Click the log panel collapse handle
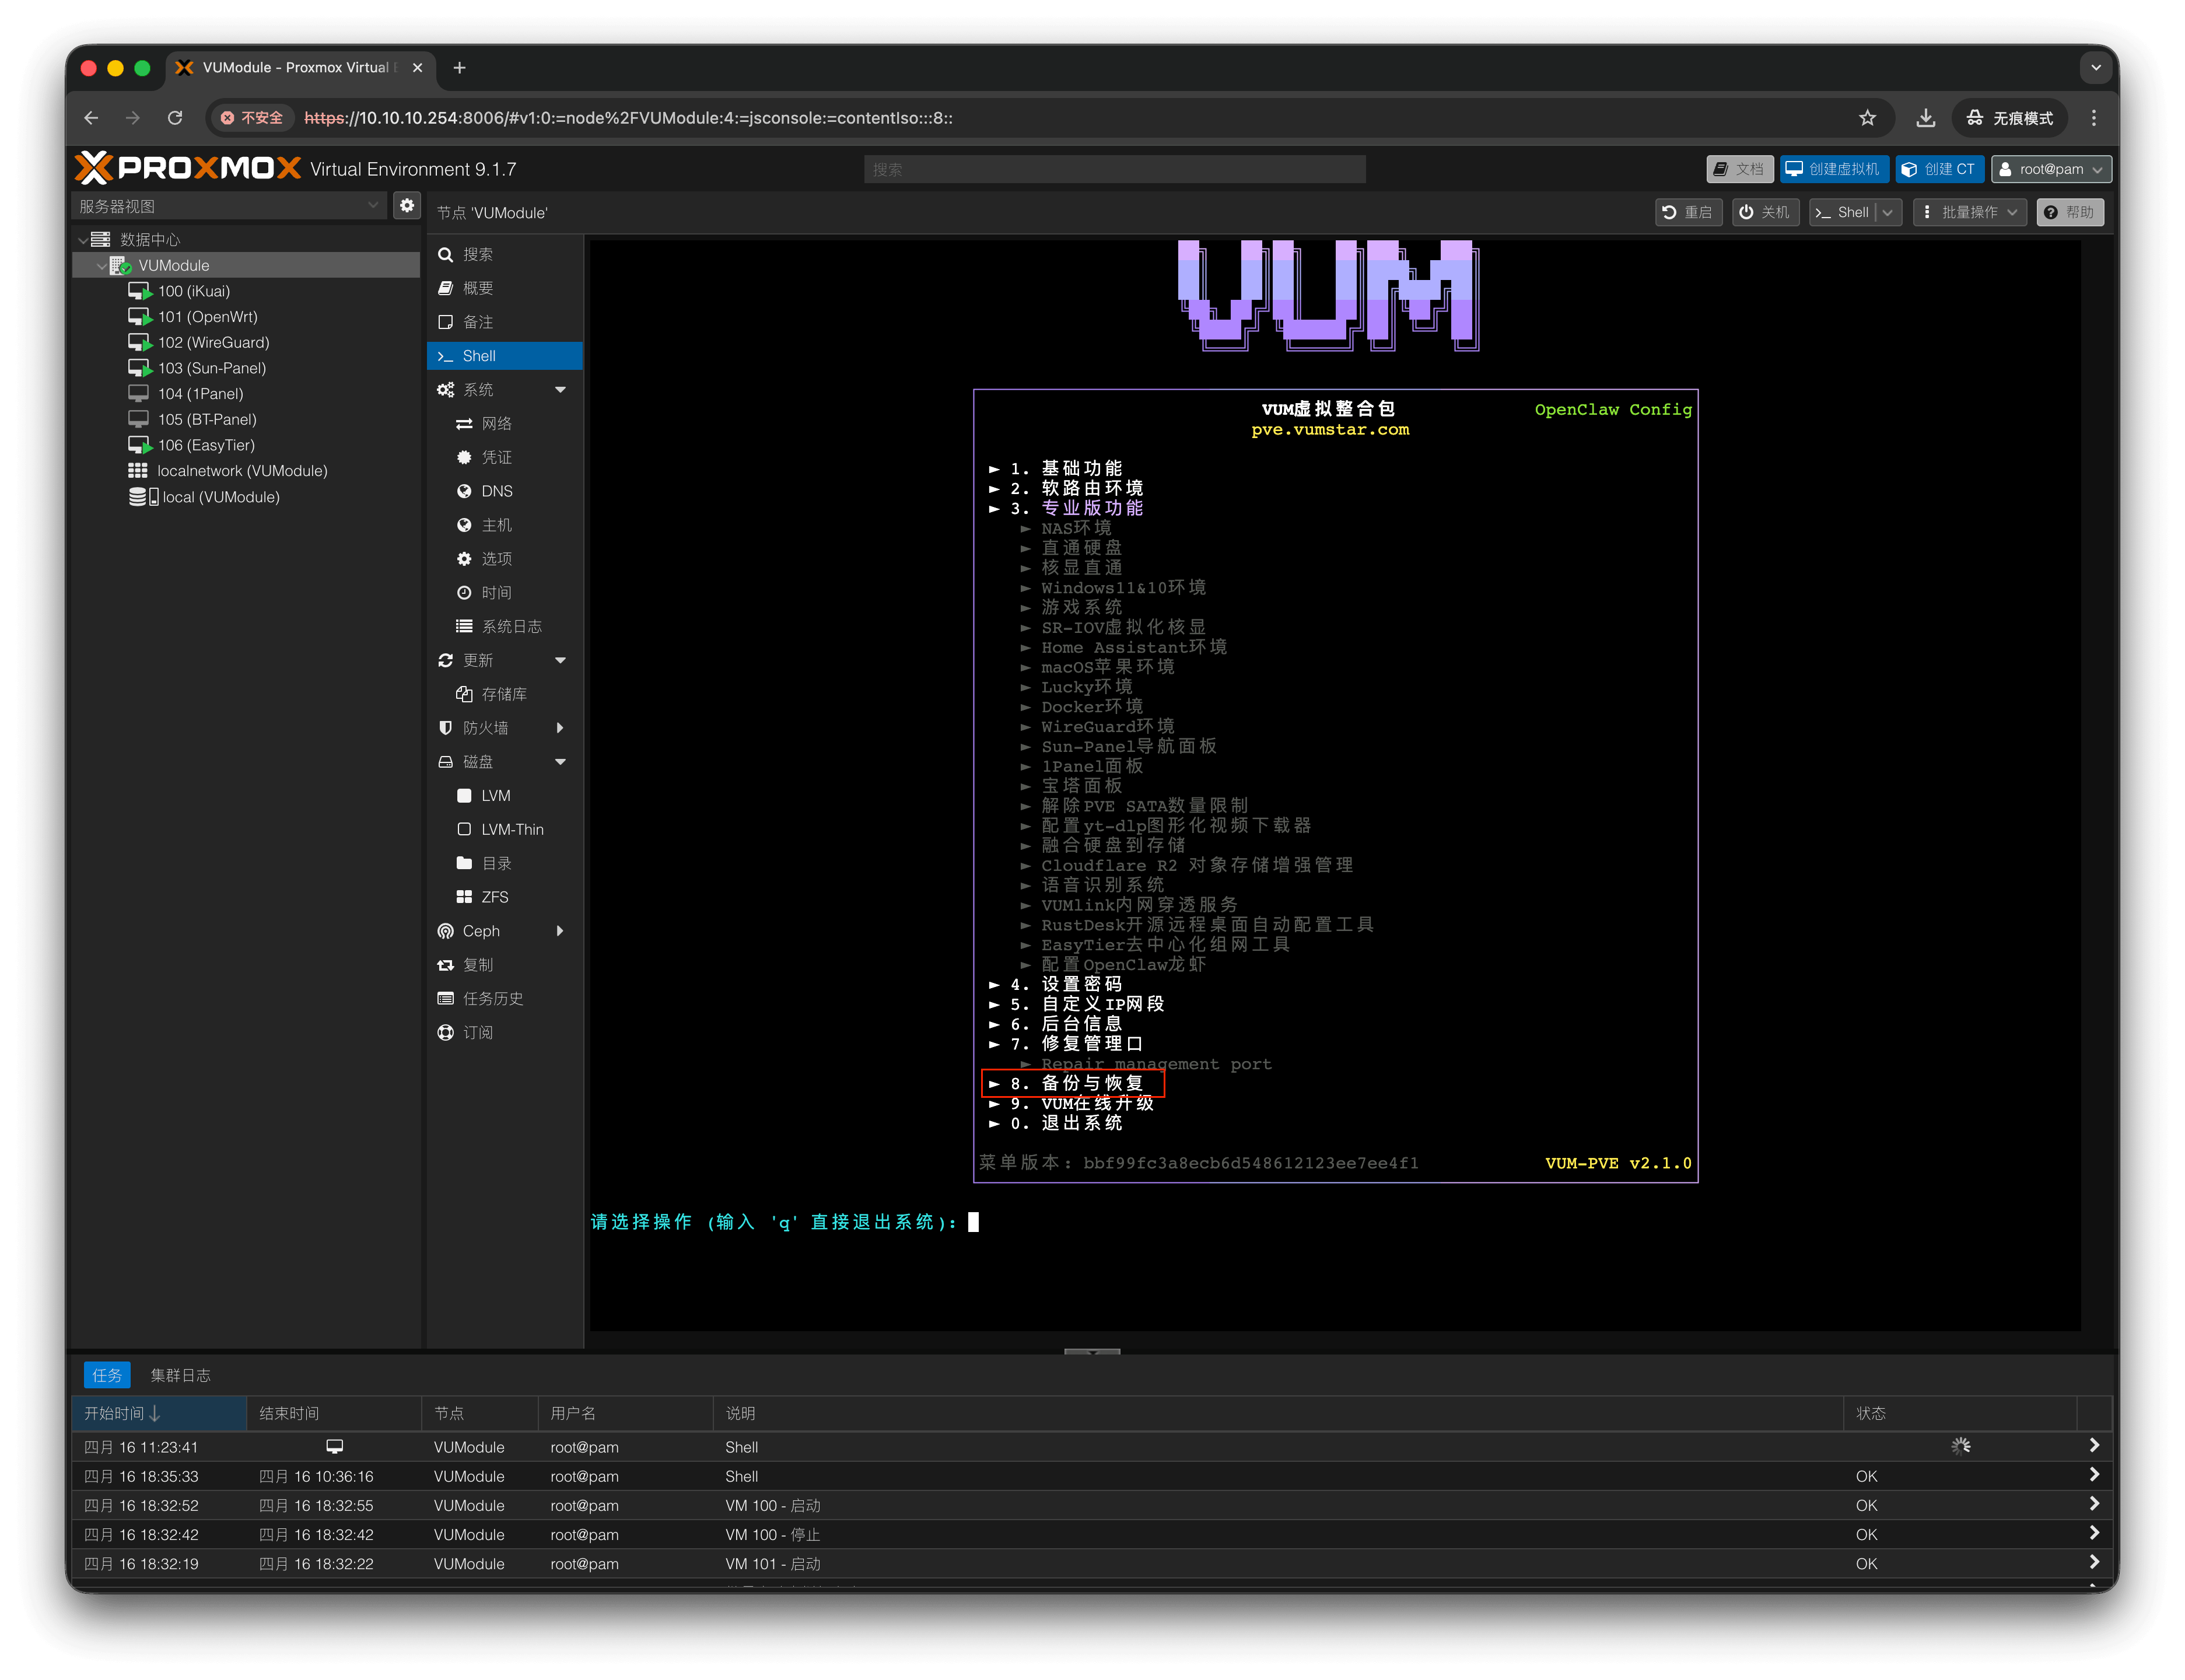 (x=1092, y=1351)
